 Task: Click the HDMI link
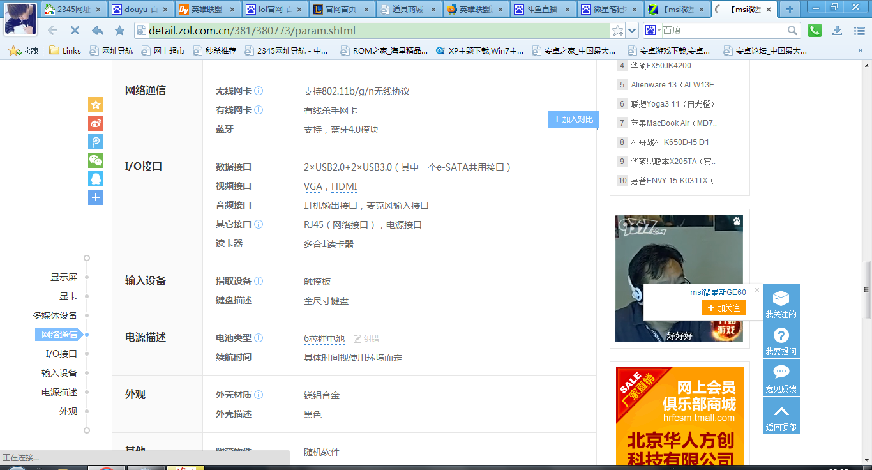click(344, 186)
